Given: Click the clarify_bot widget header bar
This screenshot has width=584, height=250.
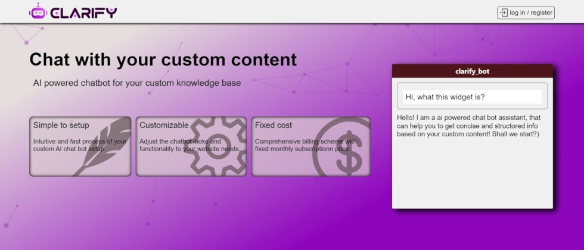Looking at the screenshot, I should coord(472,71).
